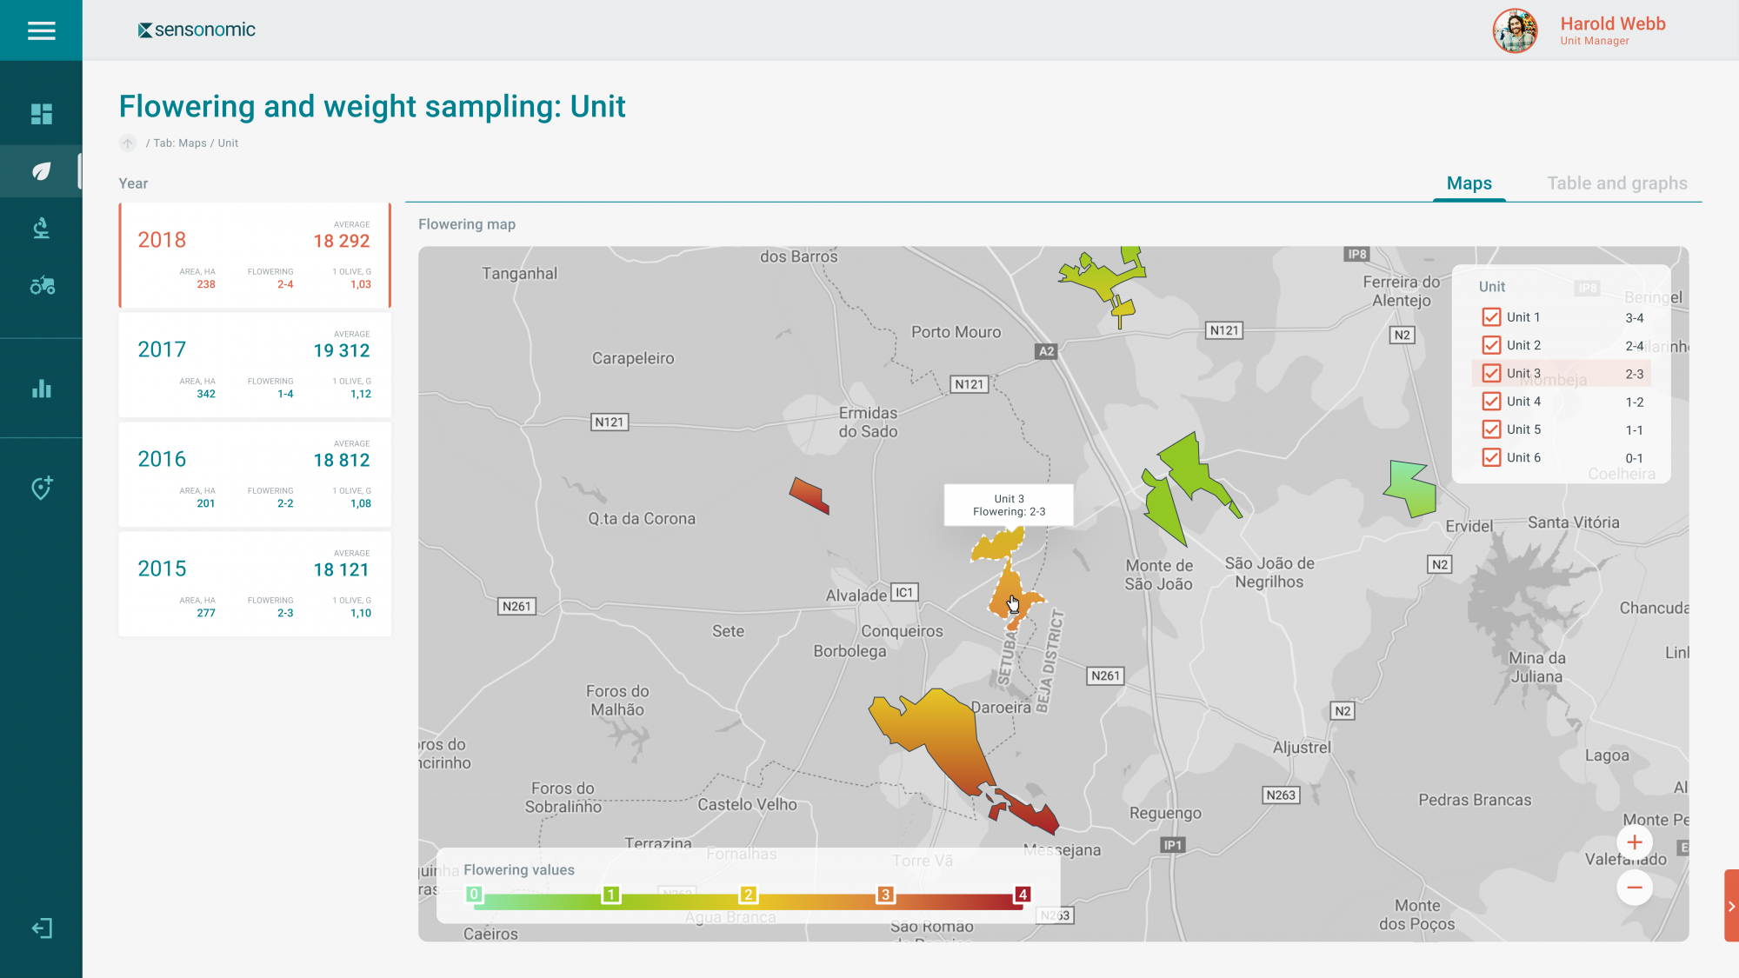Click flowering value marker 1 on legend
1739x978 pixels.
coord(611,895)
